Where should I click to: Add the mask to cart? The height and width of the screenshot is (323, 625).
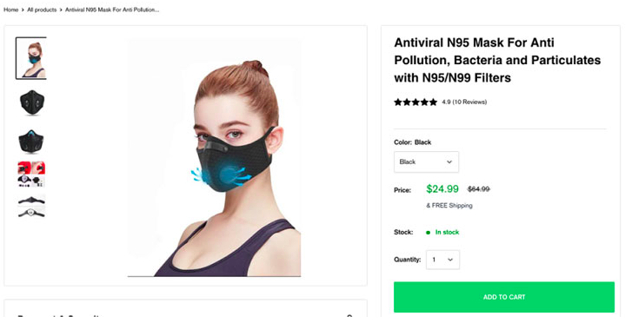[504, 297]
